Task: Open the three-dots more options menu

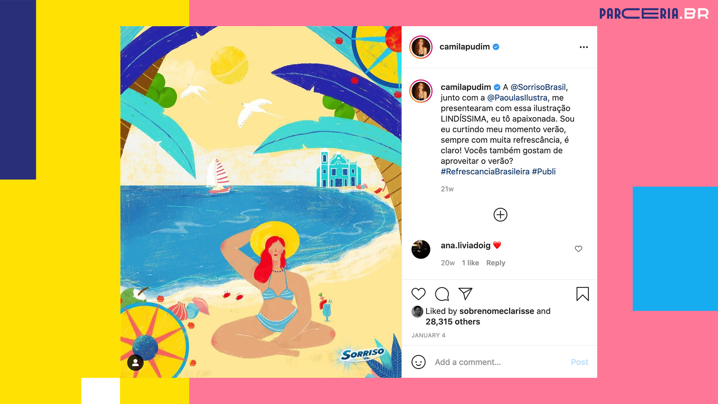Action: point(584,47)
